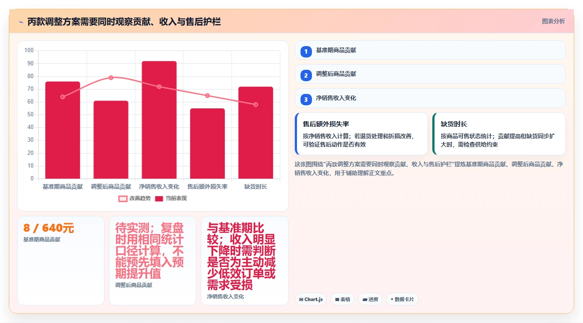Click the 缺货时长 x-axis label
Viewport: 583px width, 323px height.
(256, 187)
